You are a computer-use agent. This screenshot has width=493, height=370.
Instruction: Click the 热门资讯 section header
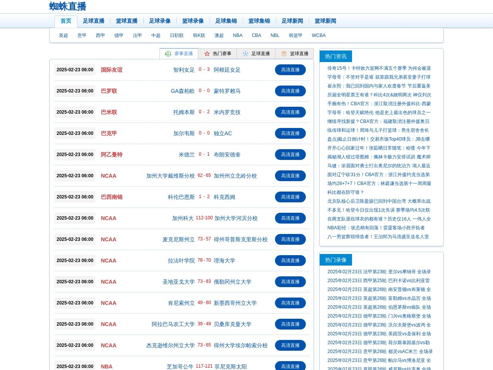pos(336,56)
